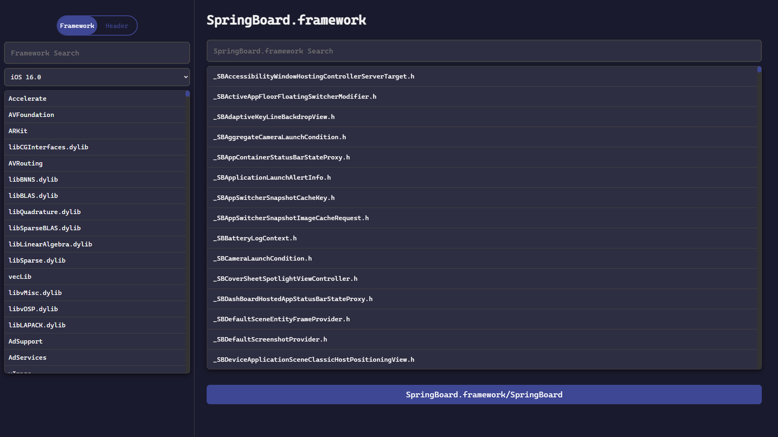Viewport: 778px width, 437px height.
Task: Select libvMisc.dylib in the list
Action: tap(95, 293)
